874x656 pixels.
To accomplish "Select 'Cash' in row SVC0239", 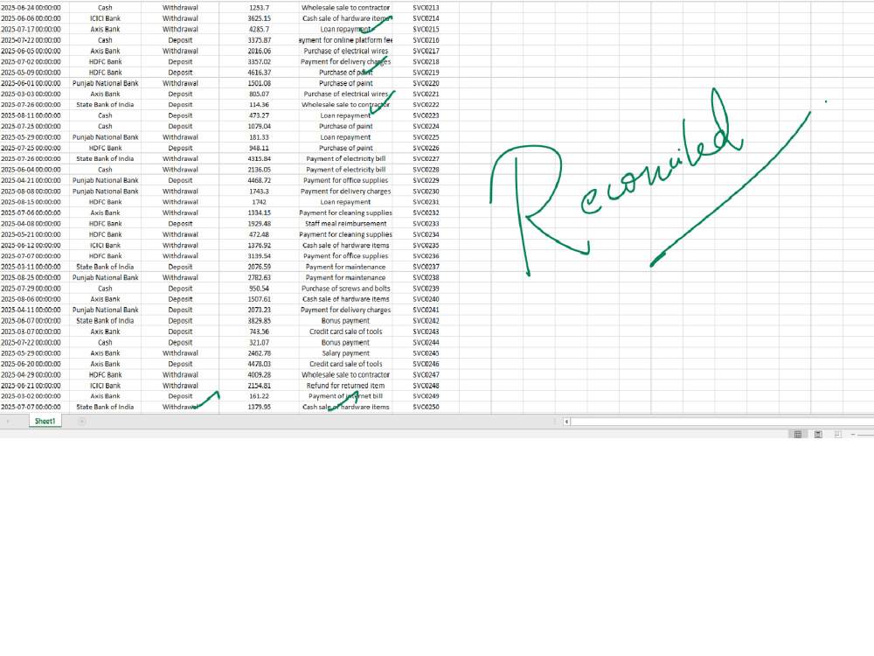I will (x=106, y=289).
